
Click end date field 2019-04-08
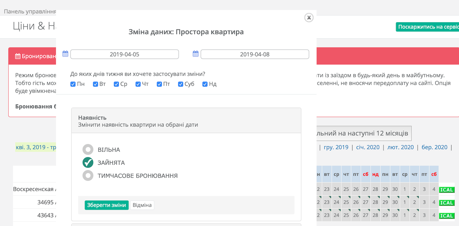tap(254, 54)
